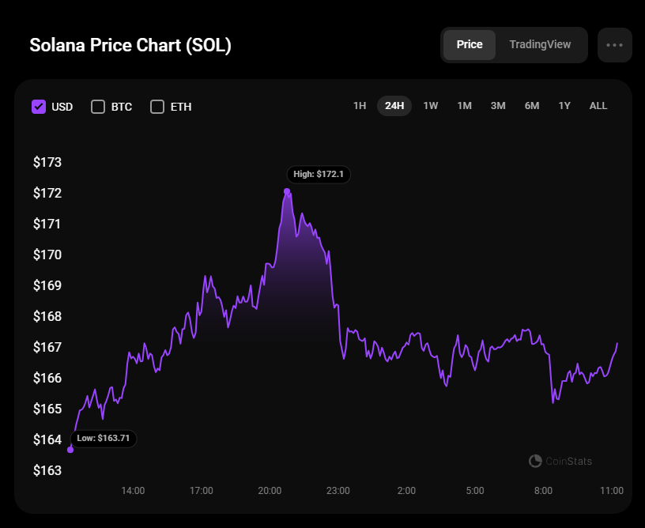Click the CoinStats logo watermark
645x528 pixels.
[560, 461]
